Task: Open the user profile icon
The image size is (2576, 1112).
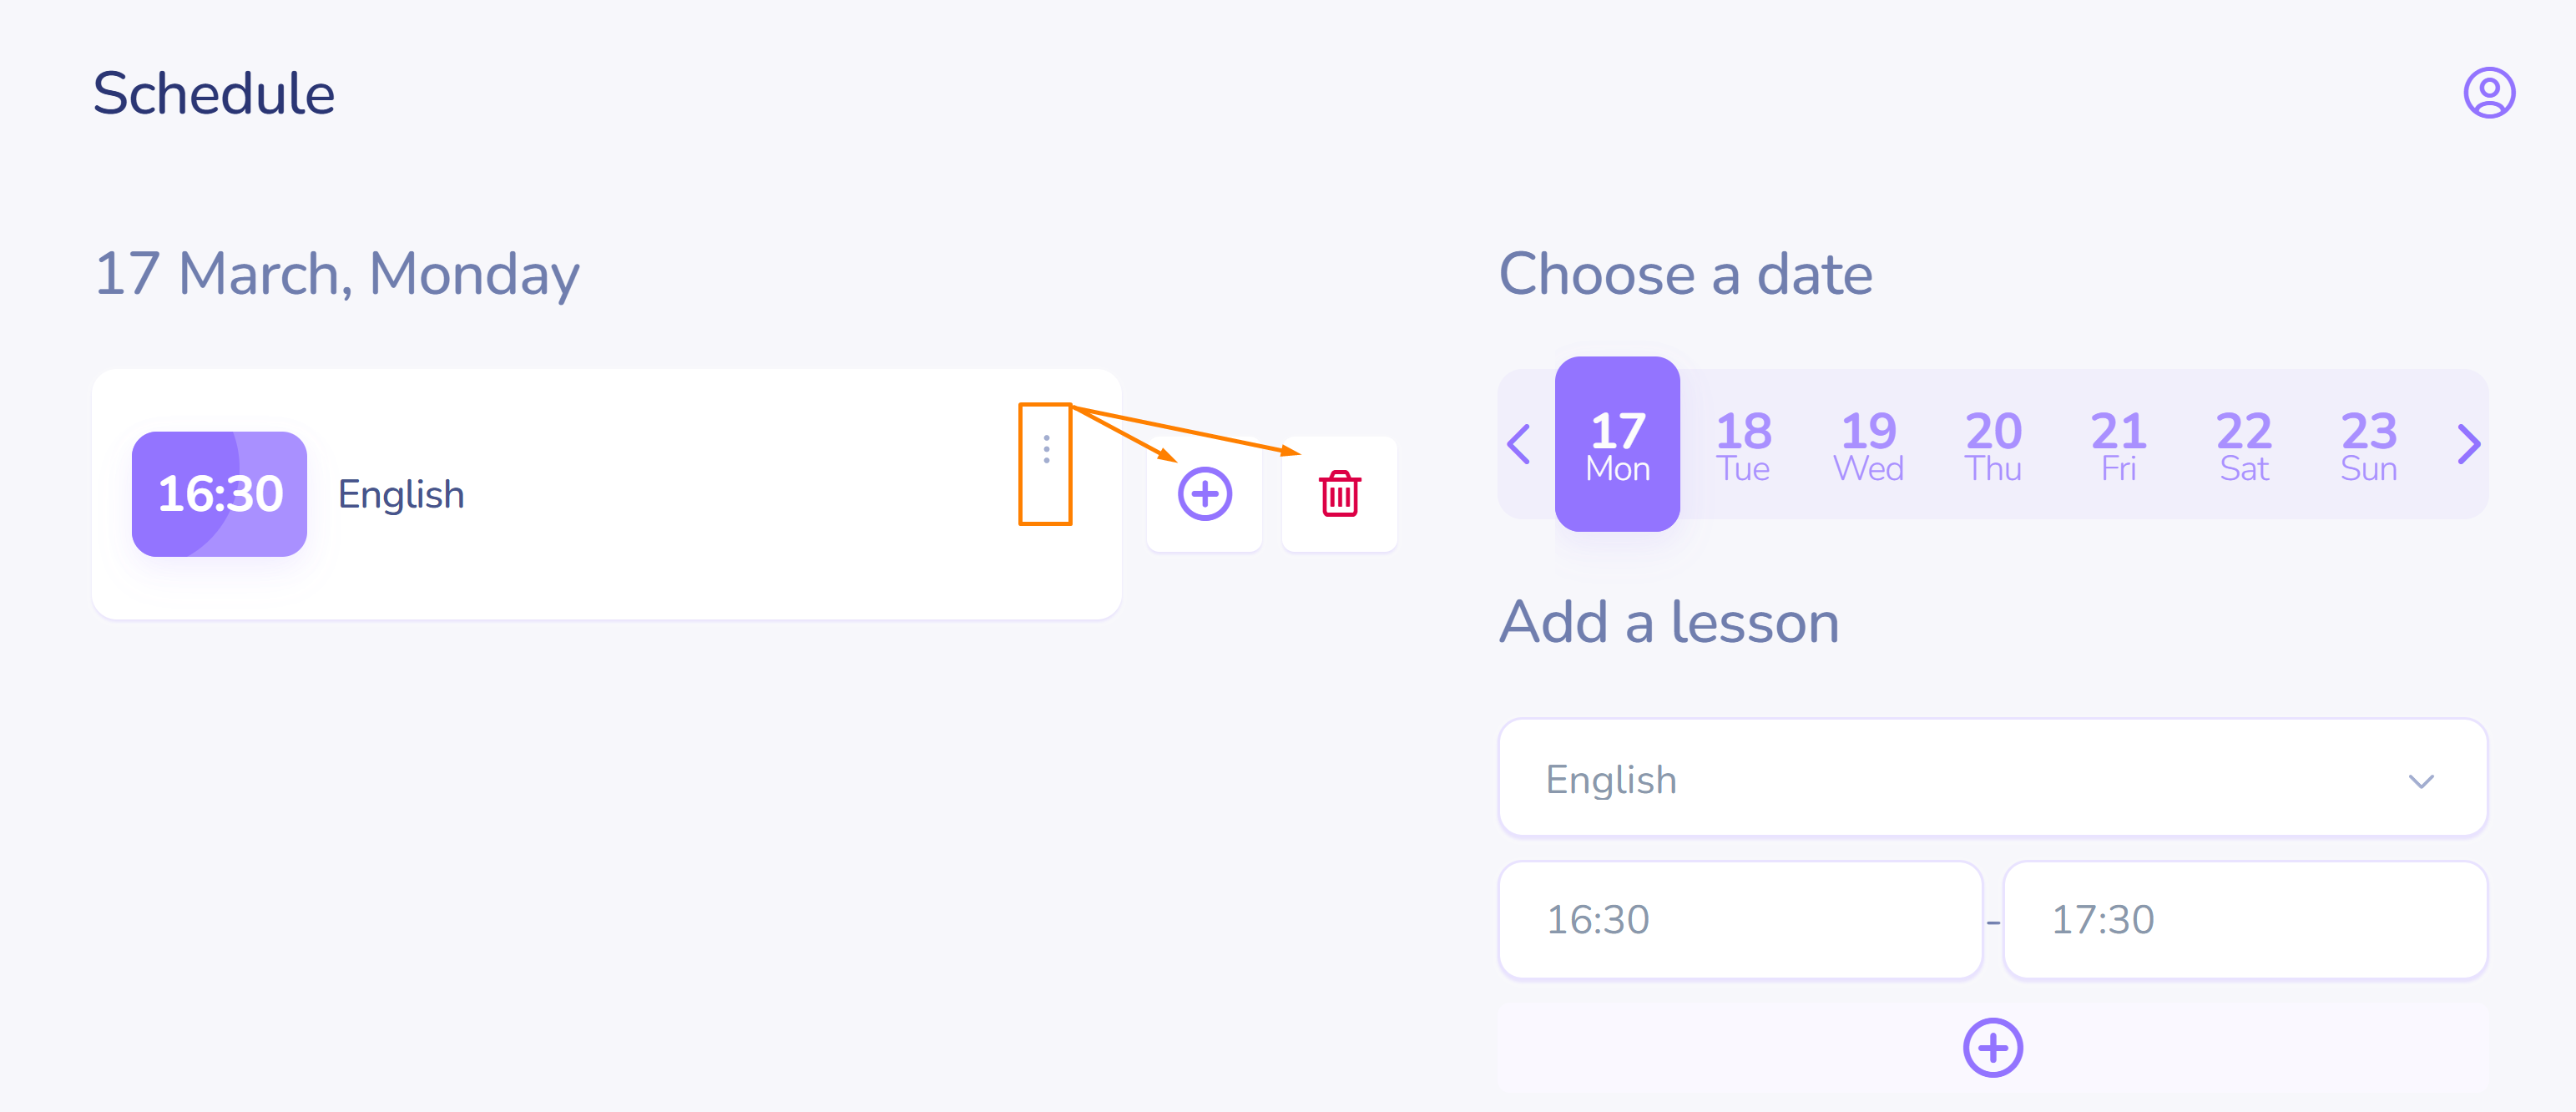Action: point(2488,93)
